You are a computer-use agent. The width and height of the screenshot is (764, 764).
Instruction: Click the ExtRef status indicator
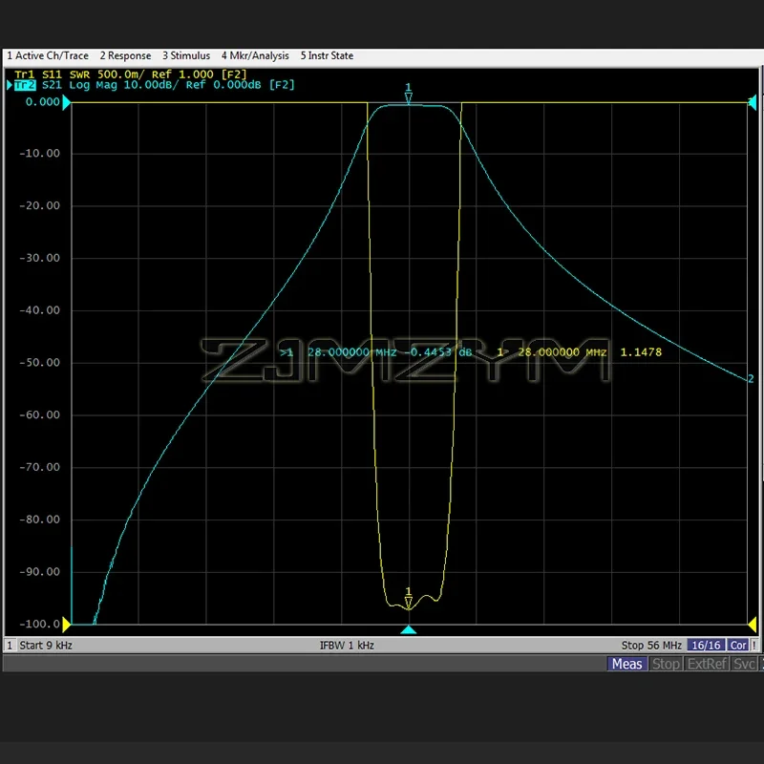tap(706, 664)
